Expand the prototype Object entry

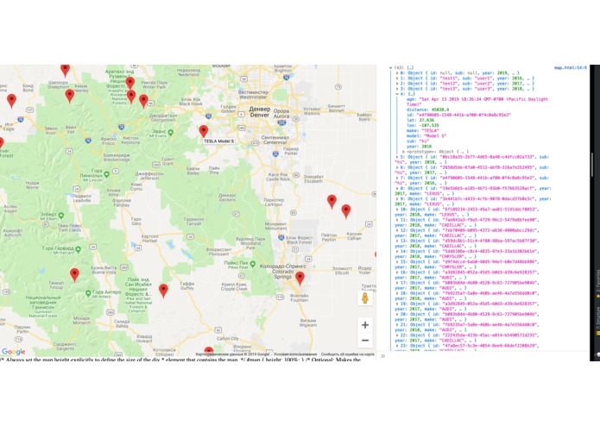click(403, 152)
